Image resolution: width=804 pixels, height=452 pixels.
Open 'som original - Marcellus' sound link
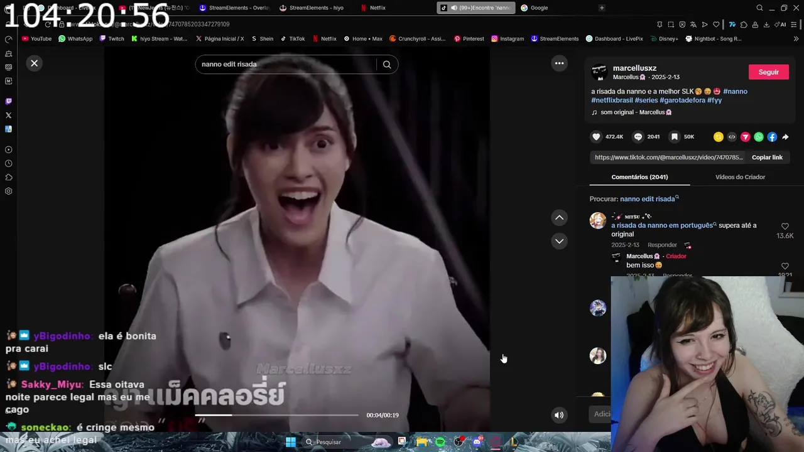(636, 112)
